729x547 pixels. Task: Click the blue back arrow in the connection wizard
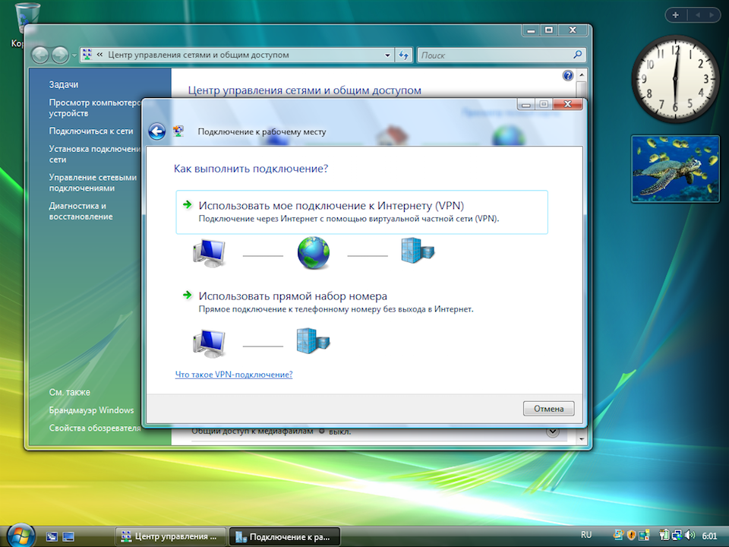[x=156, y=131]
